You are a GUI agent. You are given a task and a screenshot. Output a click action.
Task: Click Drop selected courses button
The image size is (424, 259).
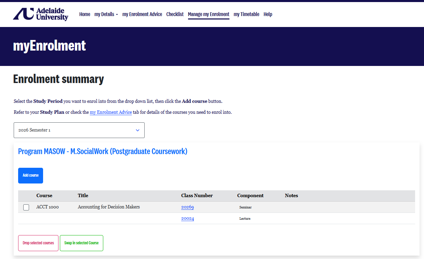pyautogui.click(x=38, y=243)
